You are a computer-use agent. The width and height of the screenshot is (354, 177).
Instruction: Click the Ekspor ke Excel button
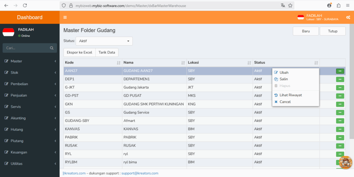80,52
